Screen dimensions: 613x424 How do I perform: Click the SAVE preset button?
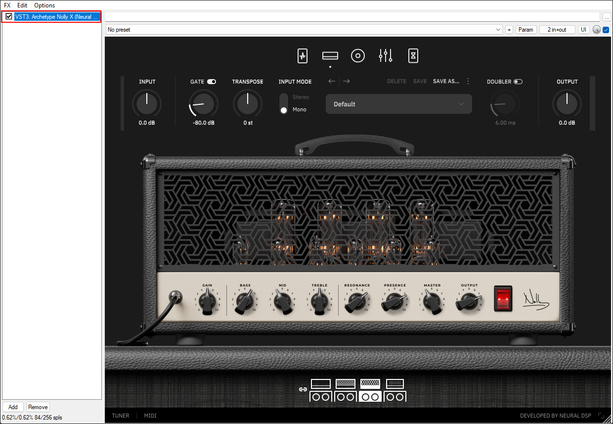[420, 81]
